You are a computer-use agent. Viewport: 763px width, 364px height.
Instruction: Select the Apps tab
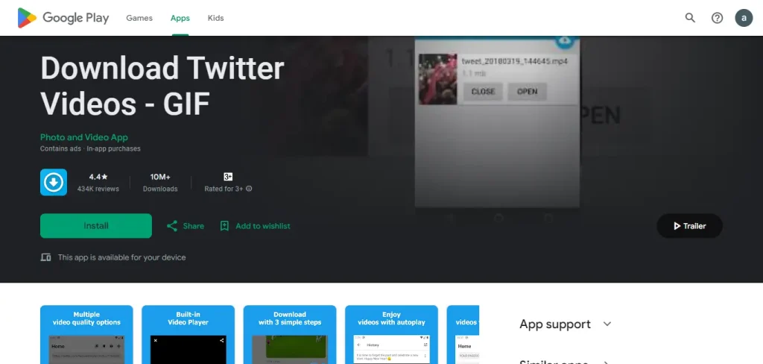tap(180, 18)
